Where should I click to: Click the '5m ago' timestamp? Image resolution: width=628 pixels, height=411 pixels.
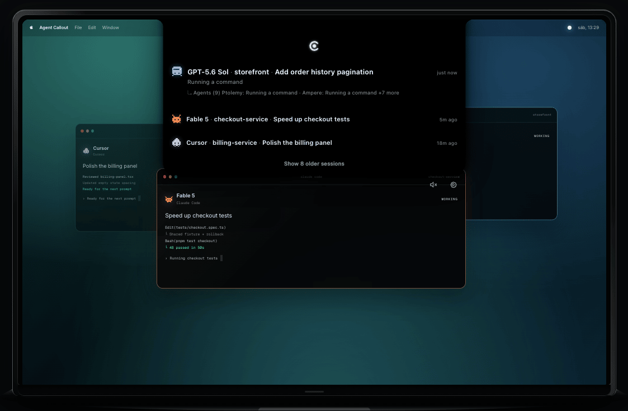[x=448, y=119]
